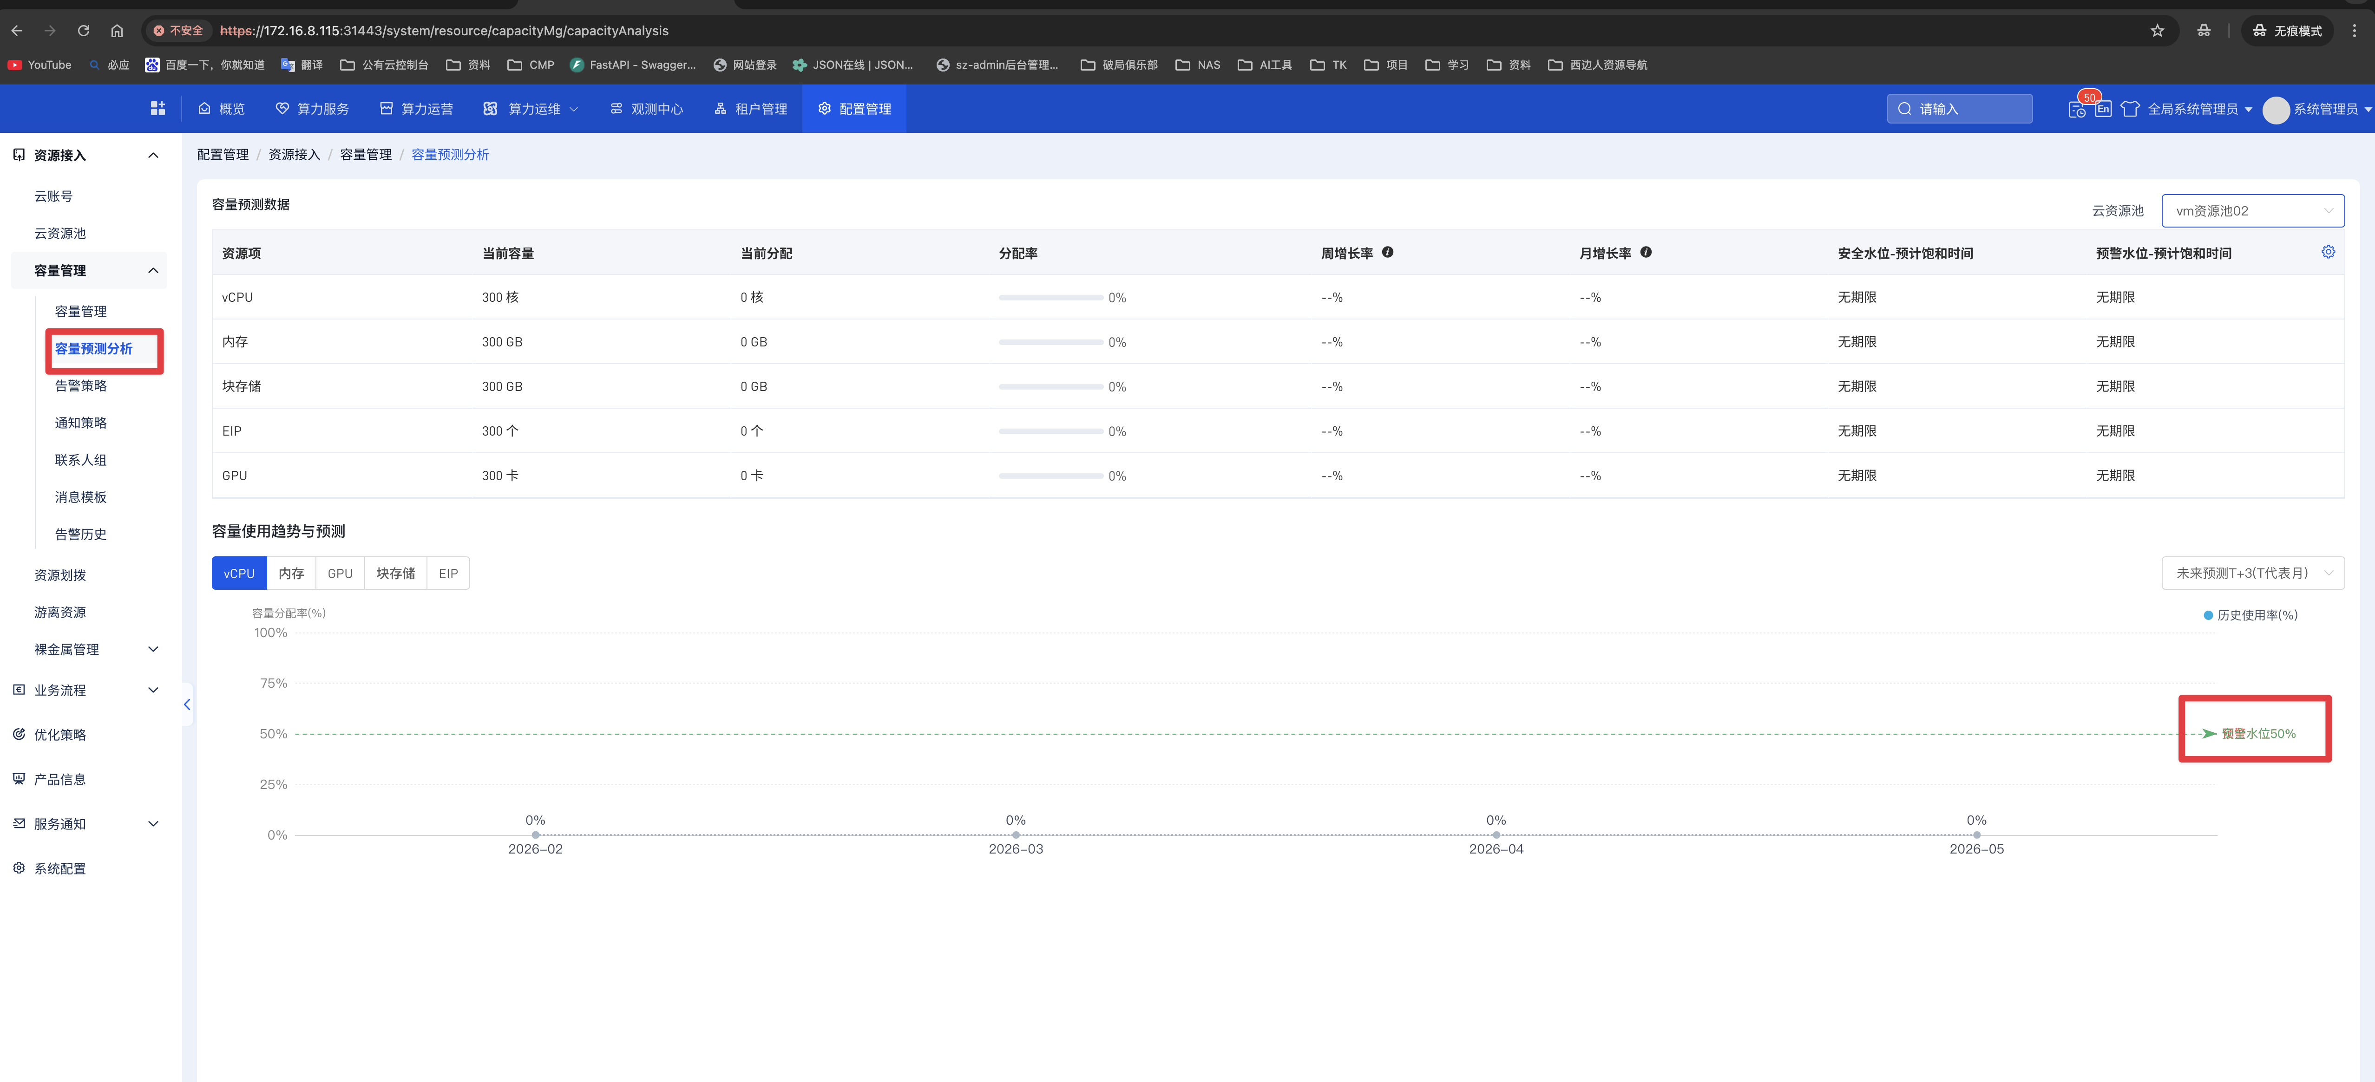Bookmark page with the star icon
This screenshot has height=1082, width=2375.
(x=2157, y=30)
